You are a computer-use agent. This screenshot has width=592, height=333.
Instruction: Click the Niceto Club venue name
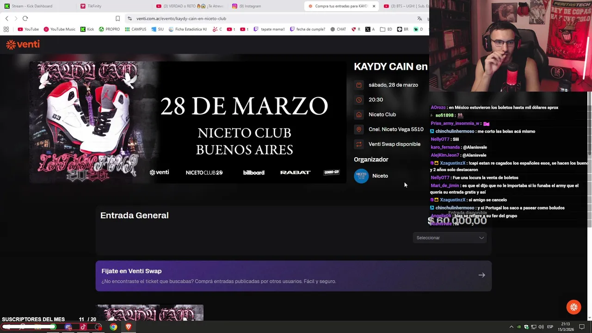(x=382, y=115)
